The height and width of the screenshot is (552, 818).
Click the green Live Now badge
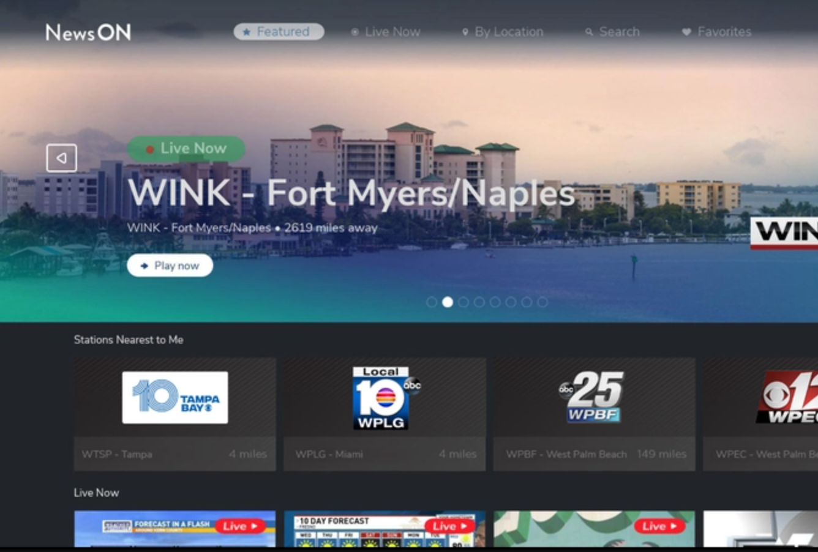click(x=186, y=149)
